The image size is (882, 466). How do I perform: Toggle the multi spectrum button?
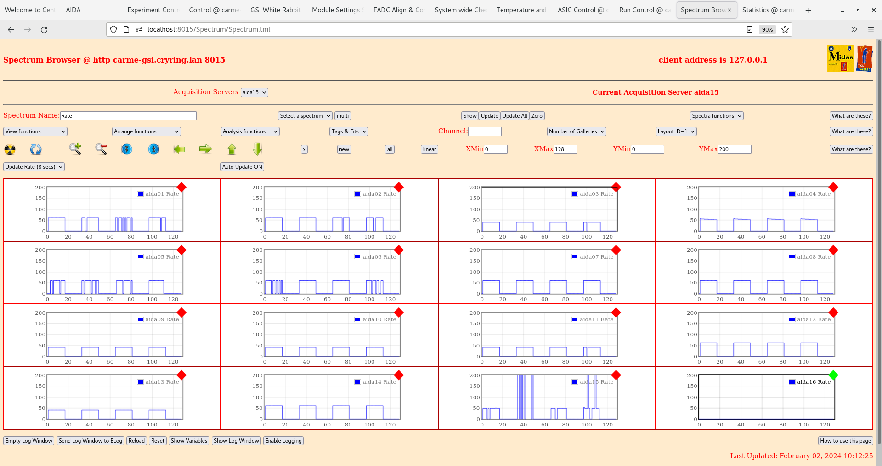click(x=343, y=116)
